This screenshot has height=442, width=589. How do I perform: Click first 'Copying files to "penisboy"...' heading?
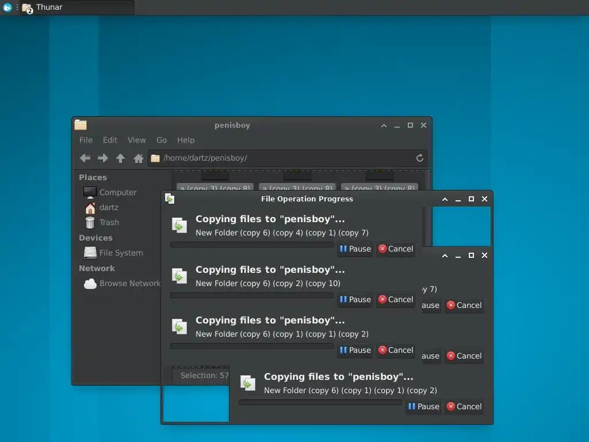pos(270,219)
